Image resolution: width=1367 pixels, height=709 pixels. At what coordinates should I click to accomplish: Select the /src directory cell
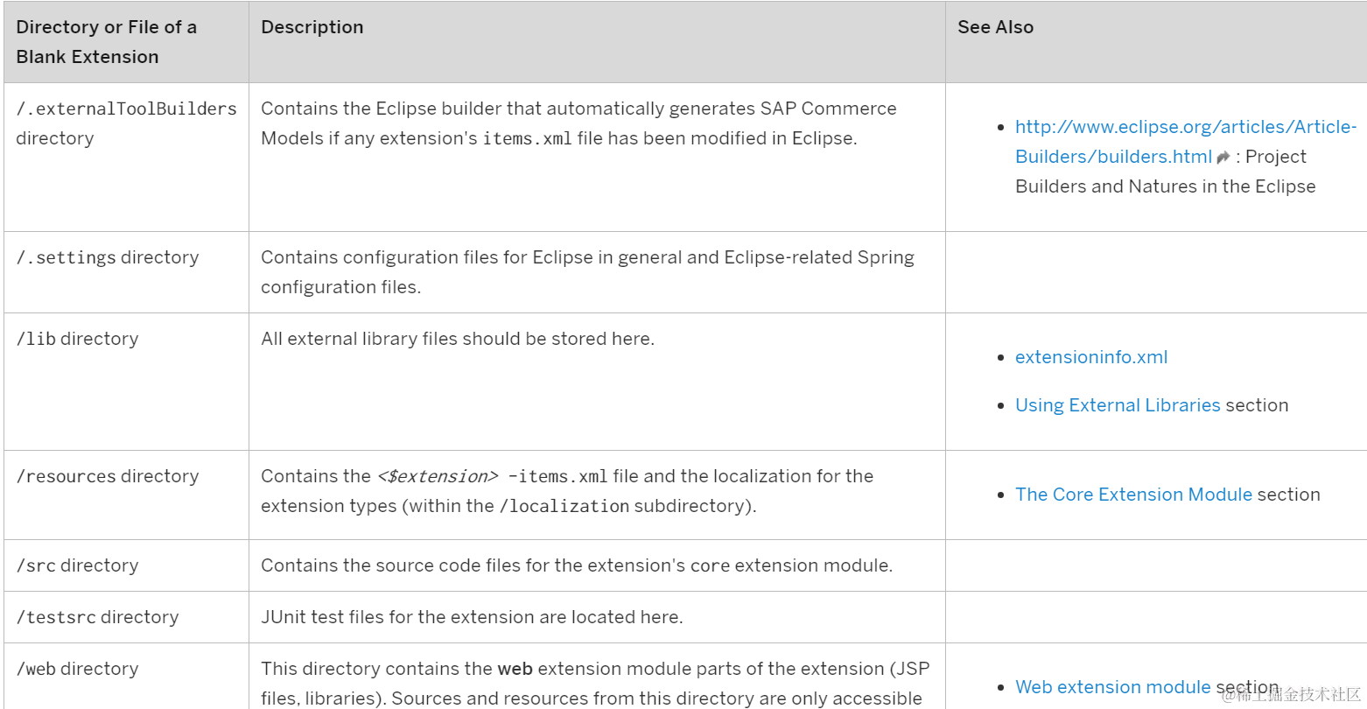(x=126, y=565)
